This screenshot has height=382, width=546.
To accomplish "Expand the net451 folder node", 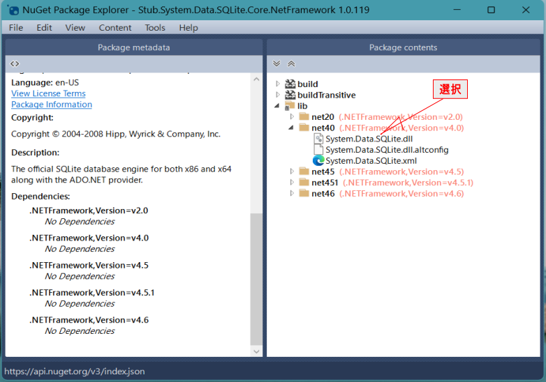I will click(293, 183).
